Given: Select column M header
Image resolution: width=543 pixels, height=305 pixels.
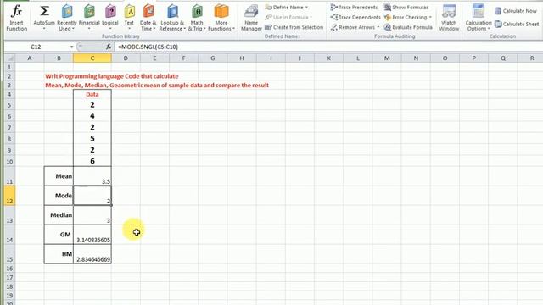Looking at the screenshot, I should click(x=387, y=58).
